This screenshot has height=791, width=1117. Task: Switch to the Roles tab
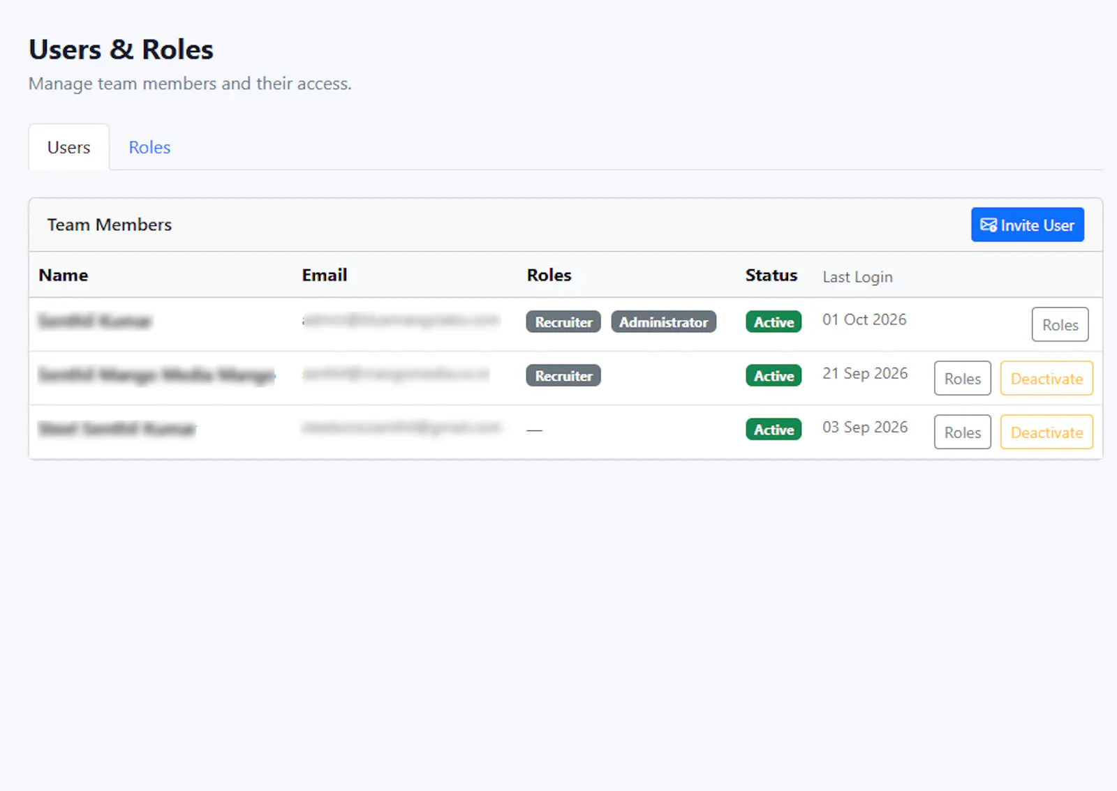pyautogui.click(x=149, y=147)
